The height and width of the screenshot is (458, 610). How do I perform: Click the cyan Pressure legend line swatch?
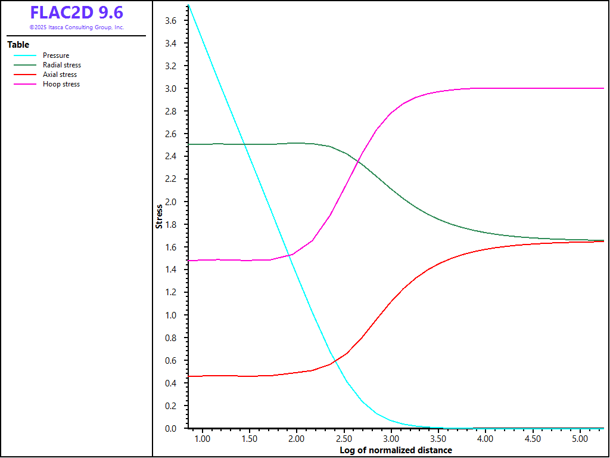(25, 56)
